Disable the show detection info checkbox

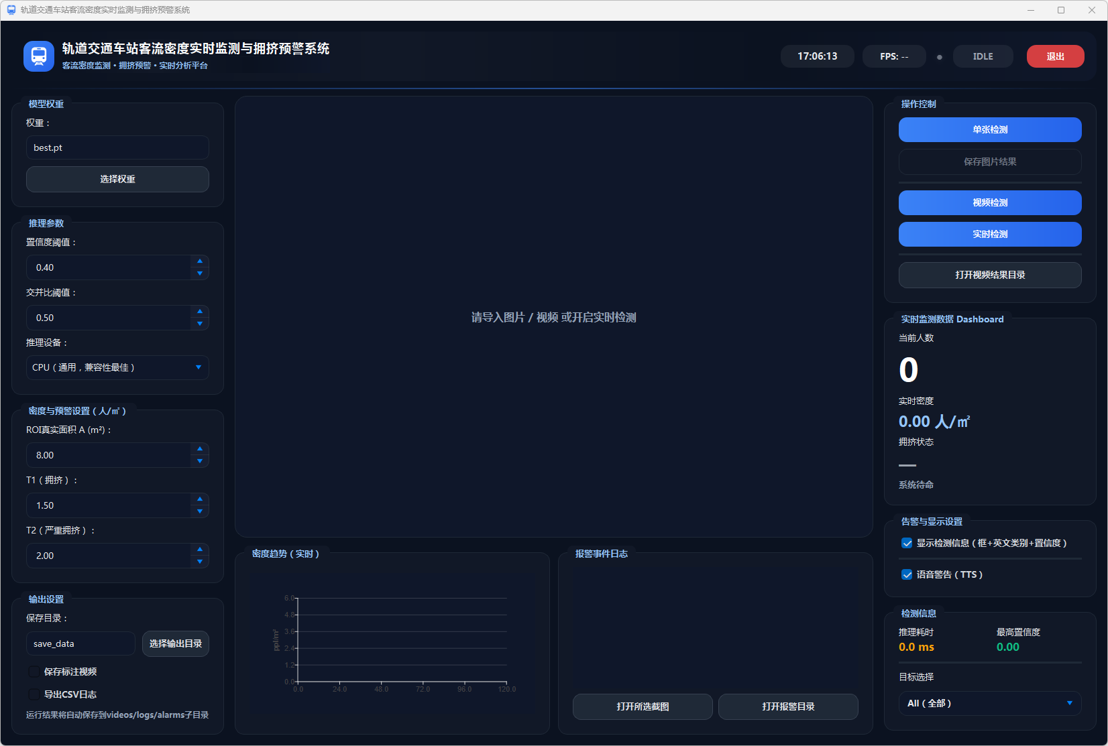[907, 543]
